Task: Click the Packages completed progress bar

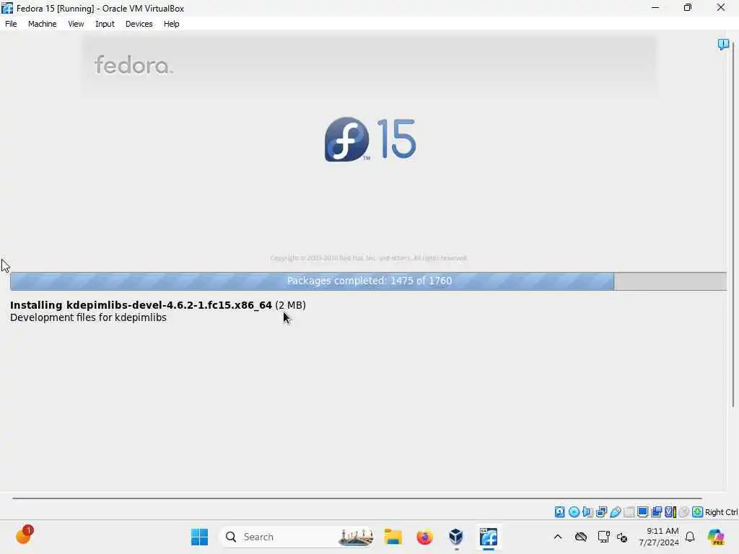Action: pos(368,281)
